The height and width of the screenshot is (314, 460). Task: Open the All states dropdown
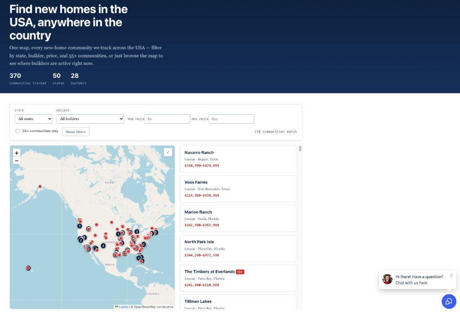click(x=33, y=119)
